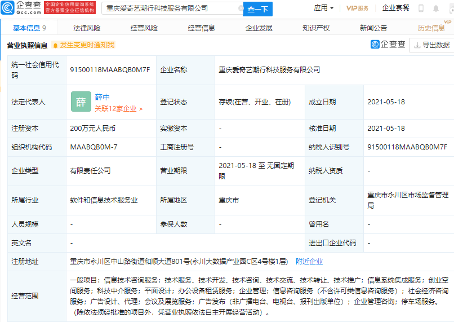Click the 导出数据 export button
Screen dimensions: 454x322
coord(431,45)
